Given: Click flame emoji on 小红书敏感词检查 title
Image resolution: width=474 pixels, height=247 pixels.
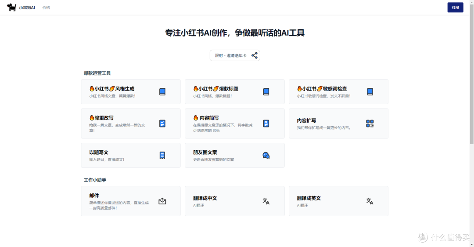Looking at the screenshot, I should (299, 89).
